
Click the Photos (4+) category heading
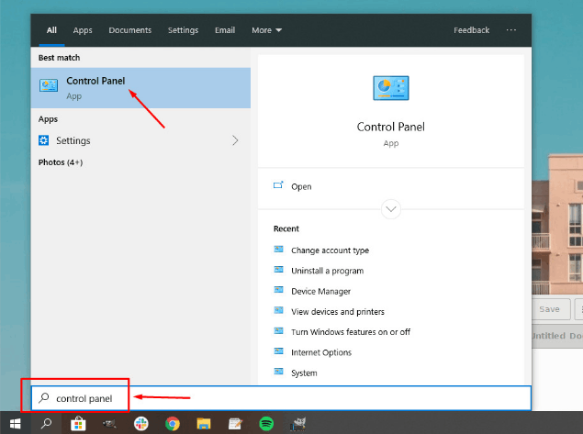point(61,162)
